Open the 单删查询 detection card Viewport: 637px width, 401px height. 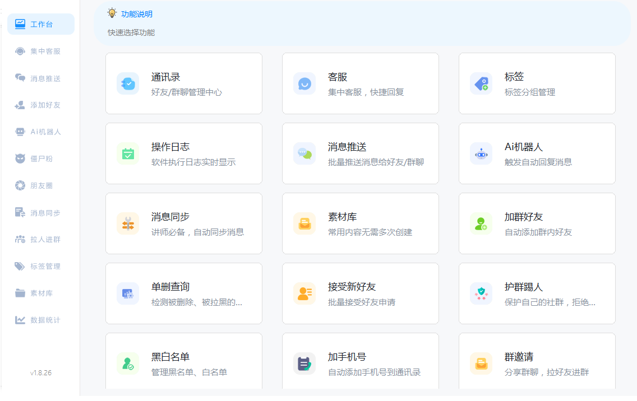184,293
